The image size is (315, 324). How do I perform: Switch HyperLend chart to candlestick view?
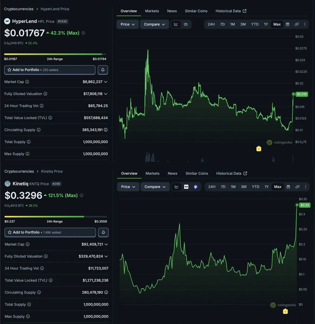[186, 24]
